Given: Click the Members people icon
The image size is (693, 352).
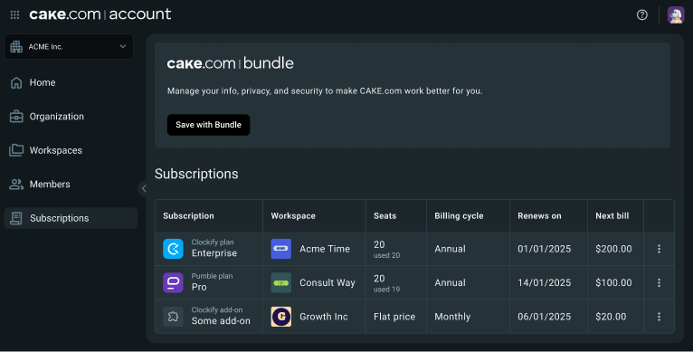Looking at the screenshot, I should 16,185.
